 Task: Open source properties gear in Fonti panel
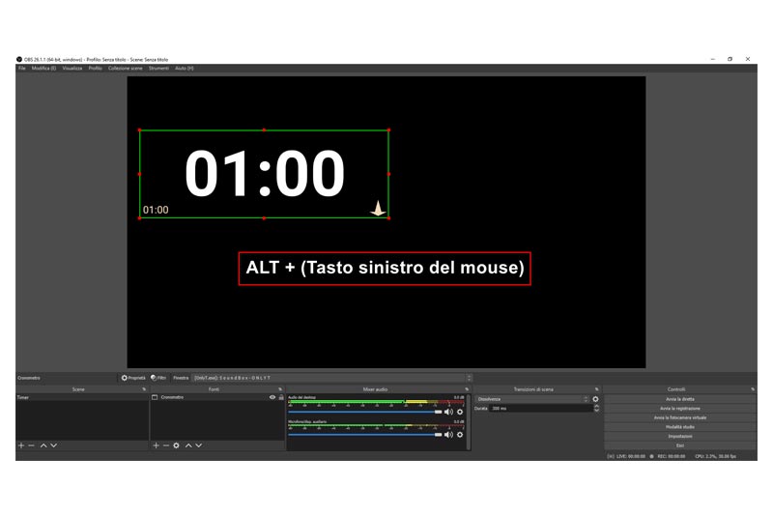(176, 445)
